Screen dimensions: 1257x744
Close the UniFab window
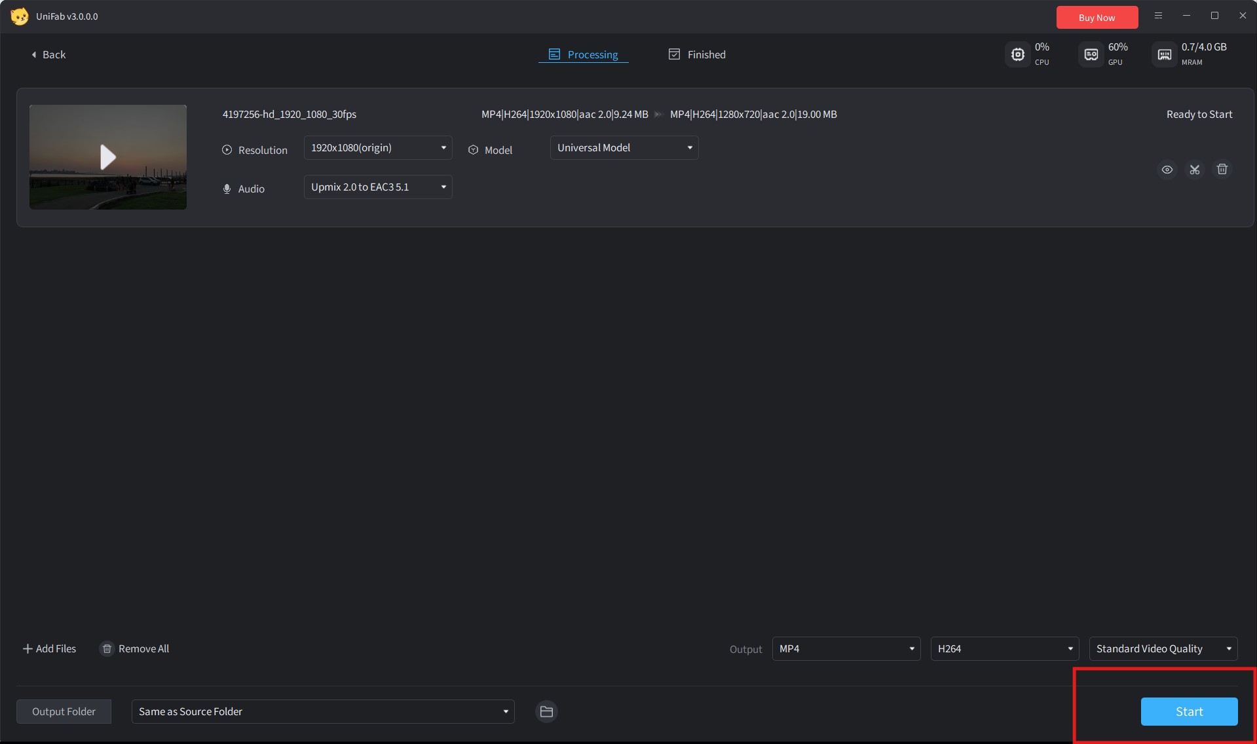click(x=1243, y=16)
